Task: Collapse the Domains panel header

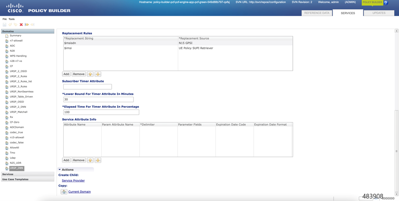Action: [28, 31]
